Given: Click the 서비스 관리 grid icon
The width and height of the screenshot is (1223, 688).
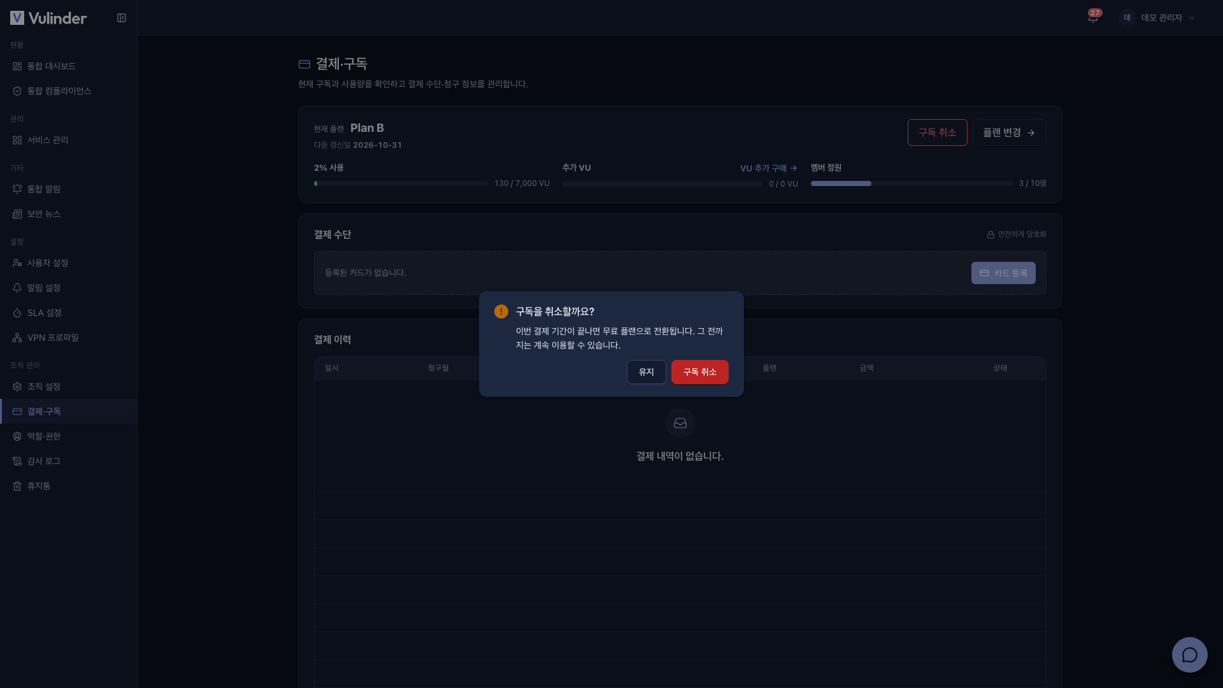Looking at the screenshot, I should (17, 140).
